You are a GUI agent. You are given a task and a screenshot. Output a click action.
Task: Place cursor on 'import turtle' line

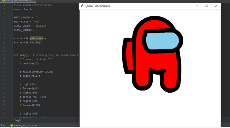(23, 9)
